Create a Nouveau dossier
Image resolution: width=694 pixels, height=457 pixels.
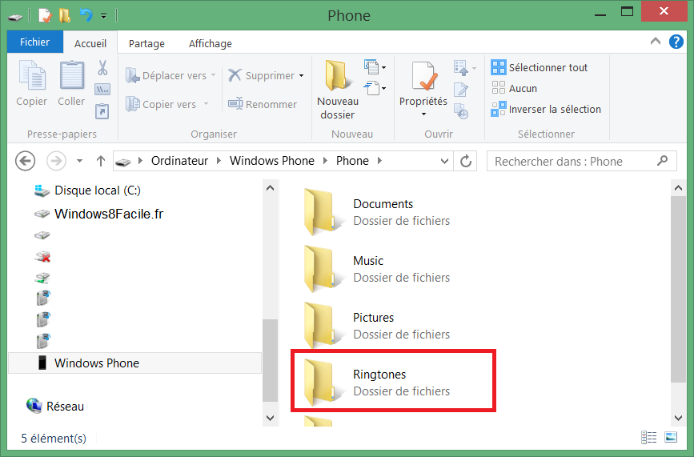pos(337,90)
